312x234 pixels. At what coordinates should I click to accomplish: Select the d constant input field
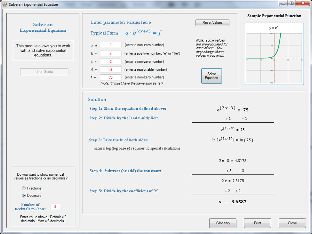111,69
